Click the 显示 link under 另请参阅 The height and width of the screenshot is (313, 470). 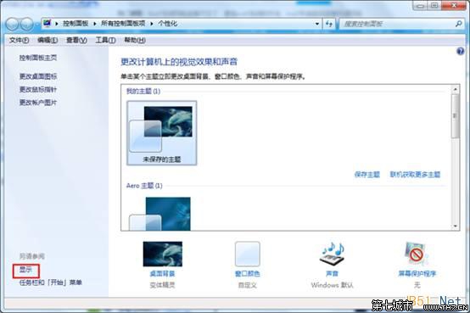pos(25,270)
